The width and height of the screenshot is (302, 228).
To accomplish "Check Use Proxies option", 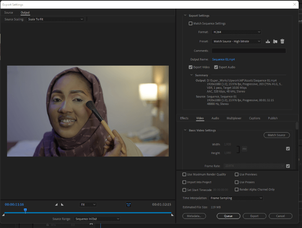I will click(237, 182).
